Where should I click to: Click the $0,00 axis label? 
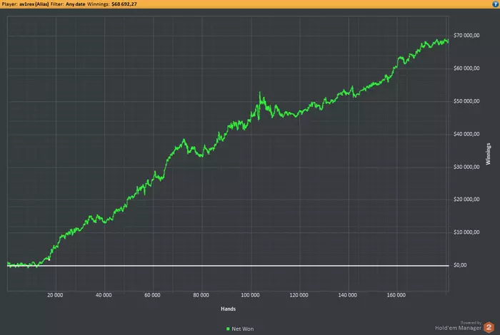point(460,265)
